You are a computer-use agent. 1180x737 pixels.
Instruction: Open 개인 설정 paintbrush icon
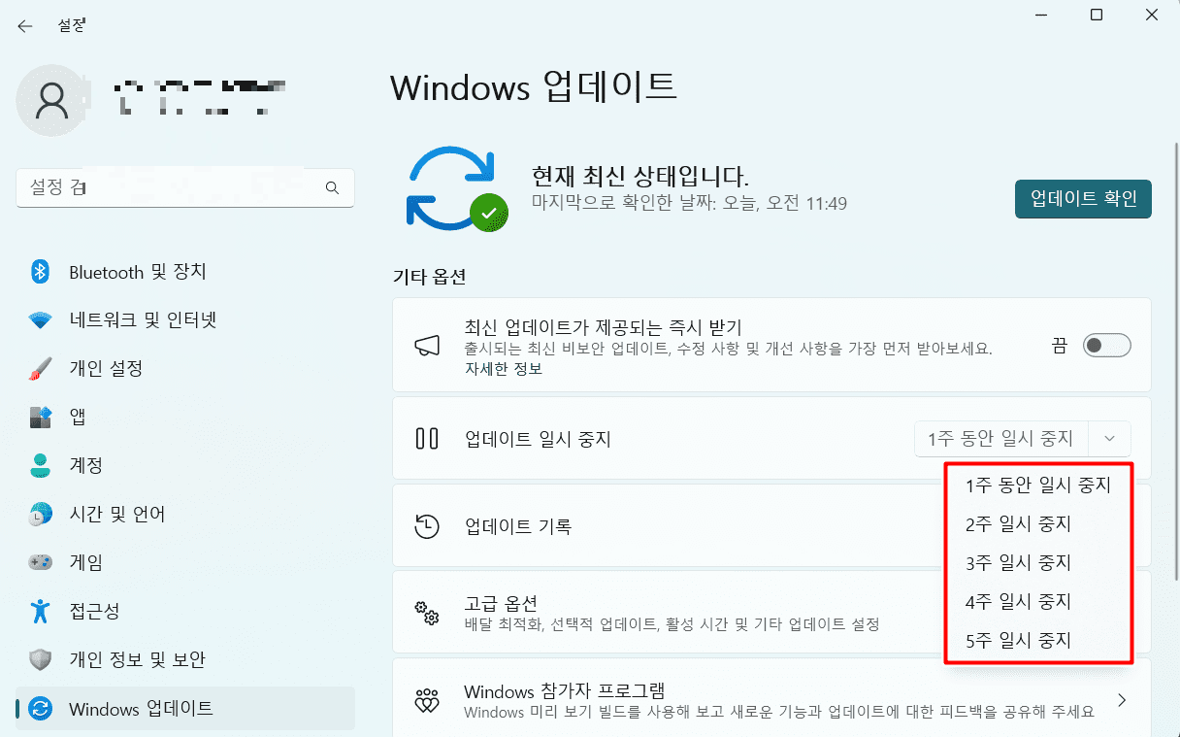tap(40, 369)
